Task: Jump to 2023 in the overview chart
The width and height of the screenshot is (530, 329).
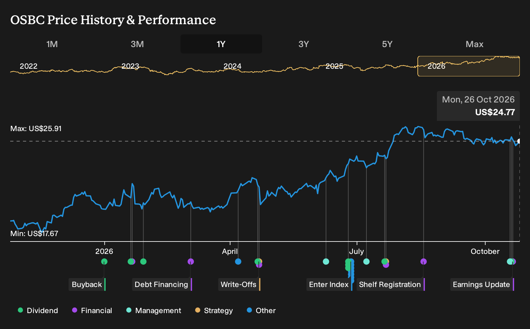Action: click(x=130, y=66)
